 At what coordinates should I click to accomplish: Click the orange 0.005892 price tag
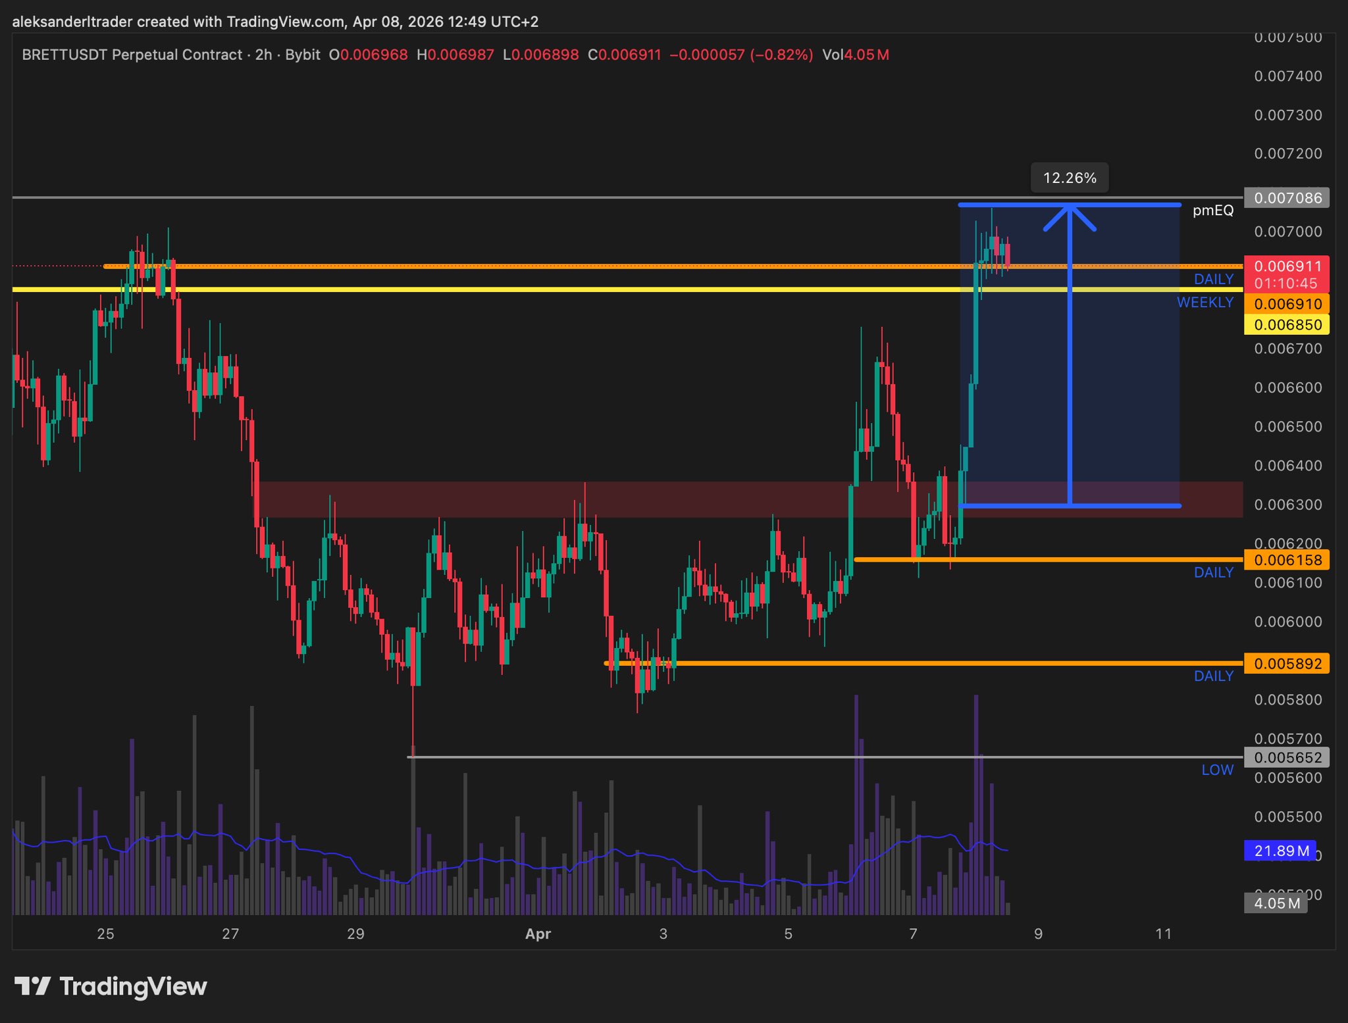click(x=1287, y=664)
